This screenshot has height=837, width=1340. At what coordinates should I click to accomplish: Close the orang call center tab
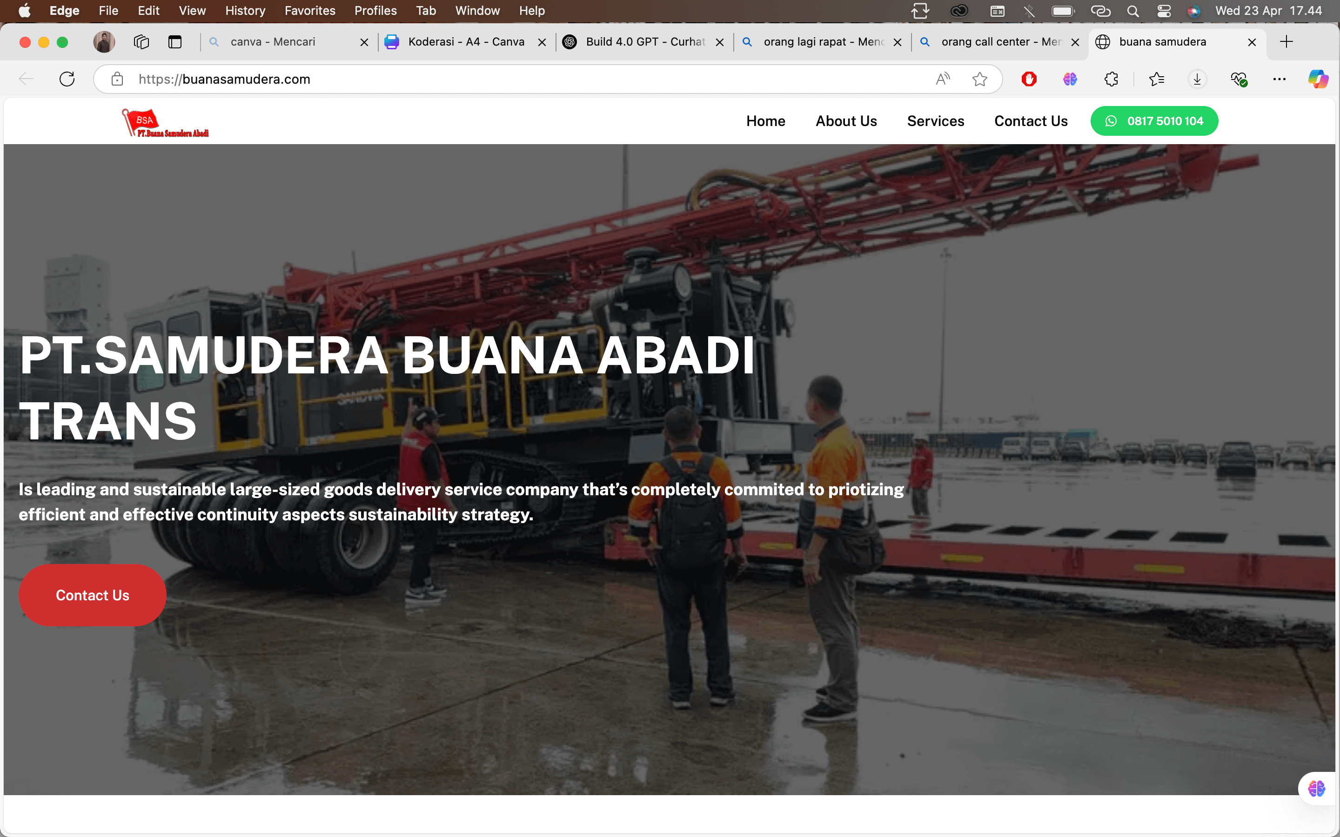coord(1075,42)
